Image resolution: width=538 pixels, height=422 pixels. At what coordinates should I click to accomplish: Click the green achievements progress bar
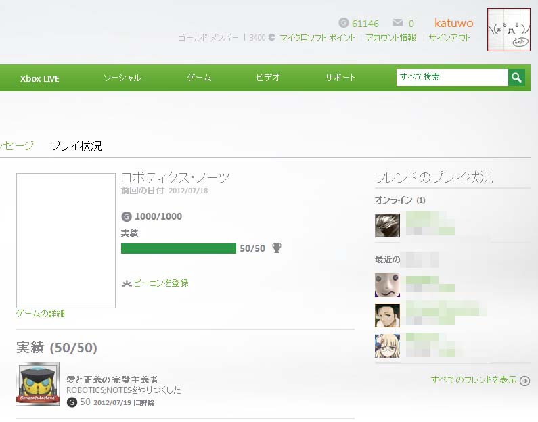[x=179, y=249]
